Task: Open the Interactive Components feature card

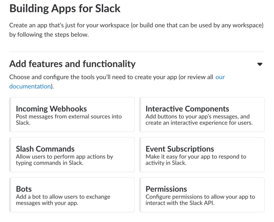Action: pyautogui.click(x=202, y=114)
